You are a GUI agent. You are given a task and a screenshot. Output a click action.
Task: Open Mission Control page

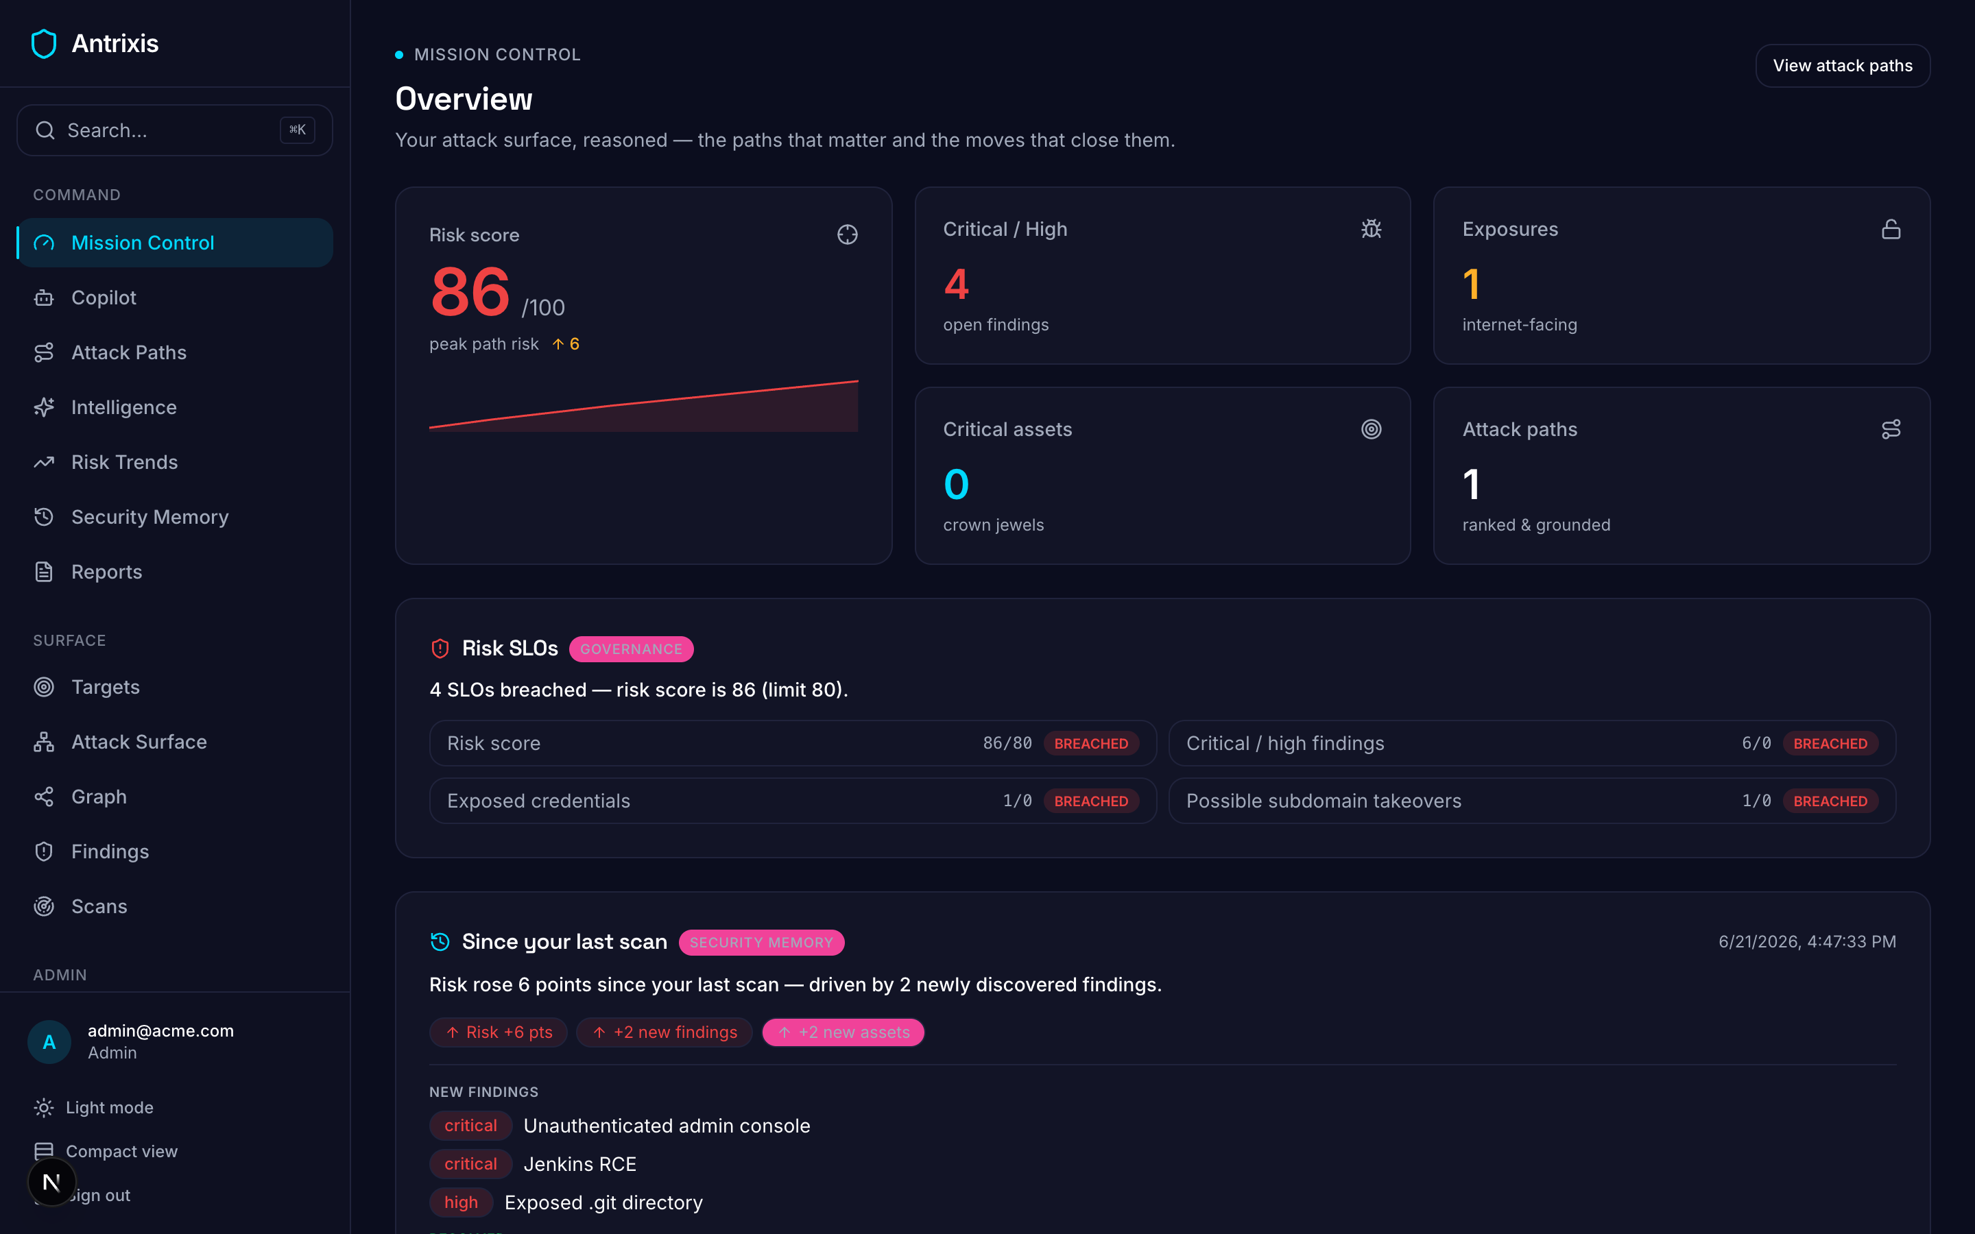coord(176,243)
